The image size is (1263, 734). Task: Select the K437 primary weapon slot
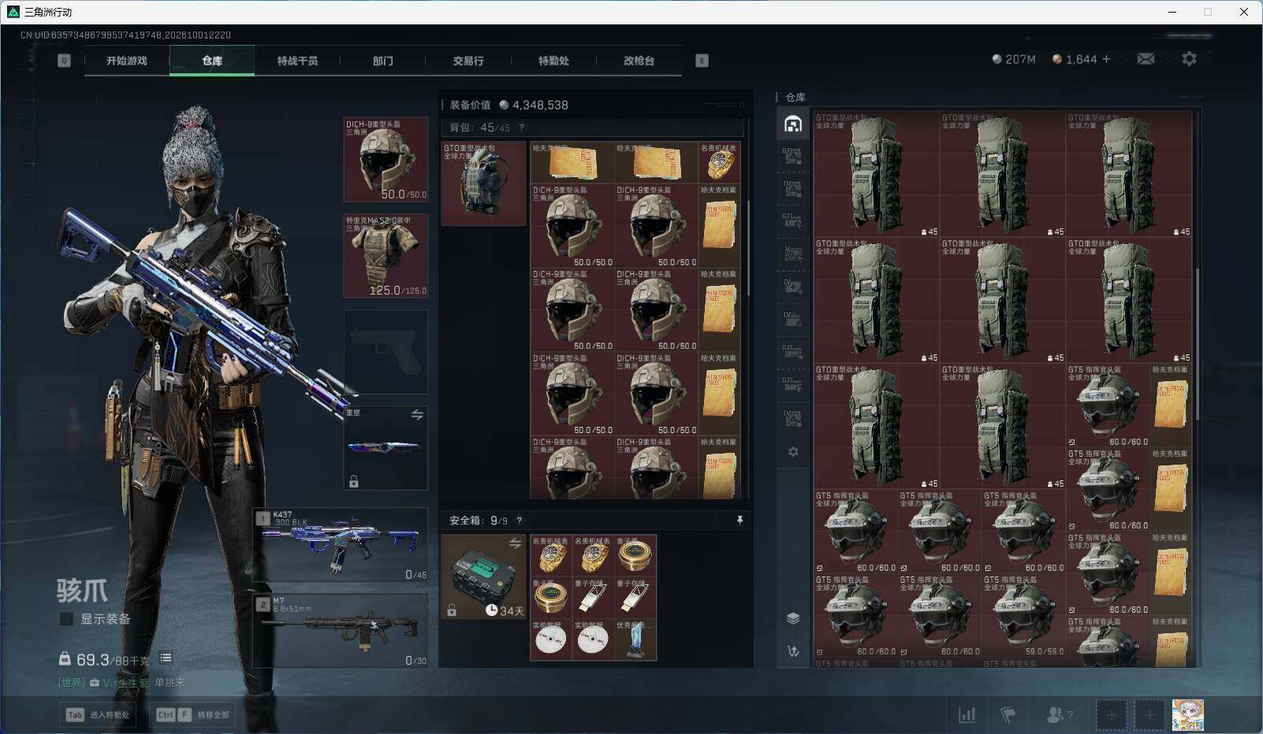click(341, 545)
